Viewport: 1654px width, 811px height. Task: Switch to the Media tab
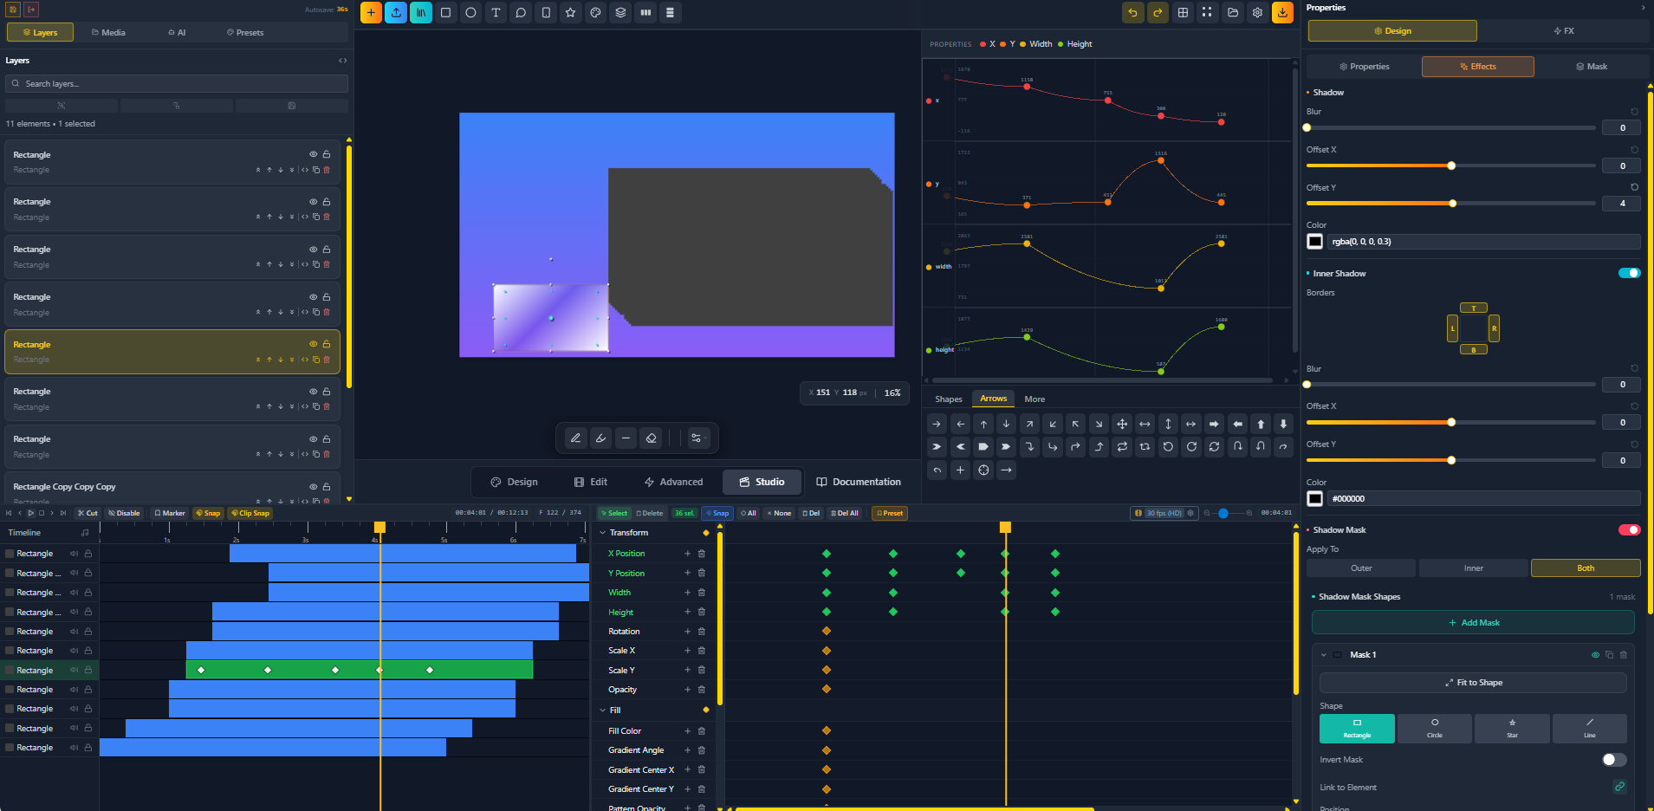[x=108, y=33]
